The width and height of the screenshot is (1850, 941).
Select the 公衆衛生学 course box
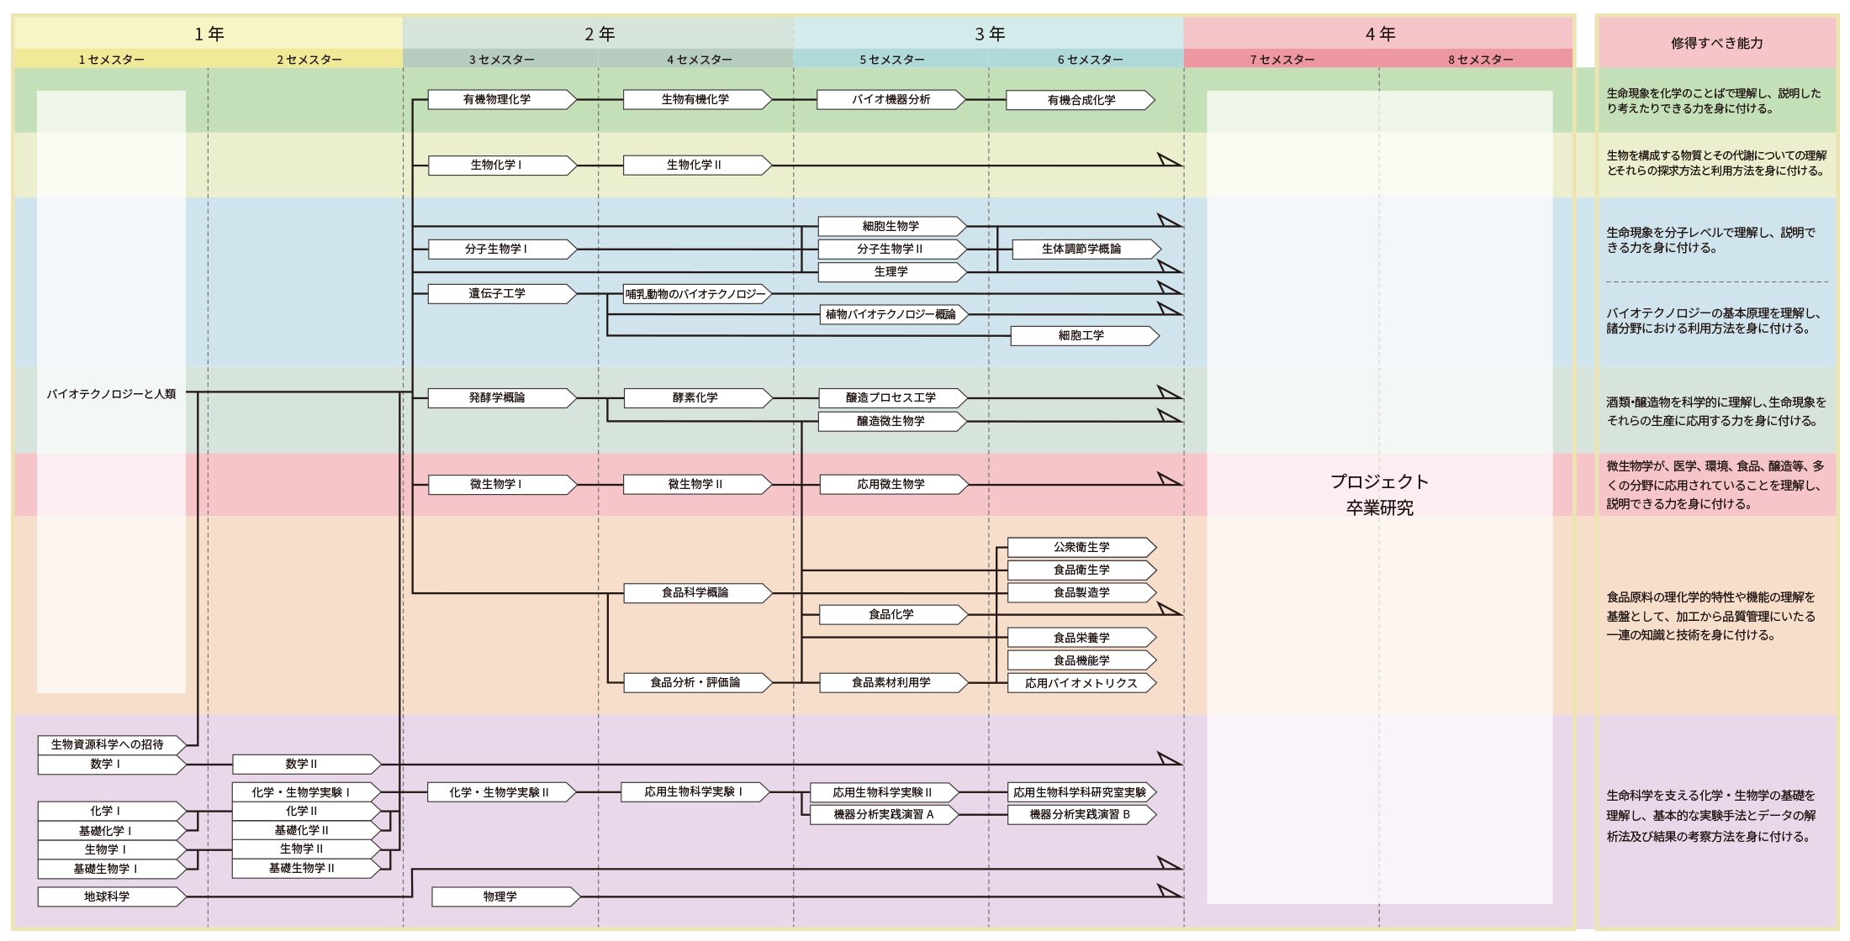tap(1081, 547)
